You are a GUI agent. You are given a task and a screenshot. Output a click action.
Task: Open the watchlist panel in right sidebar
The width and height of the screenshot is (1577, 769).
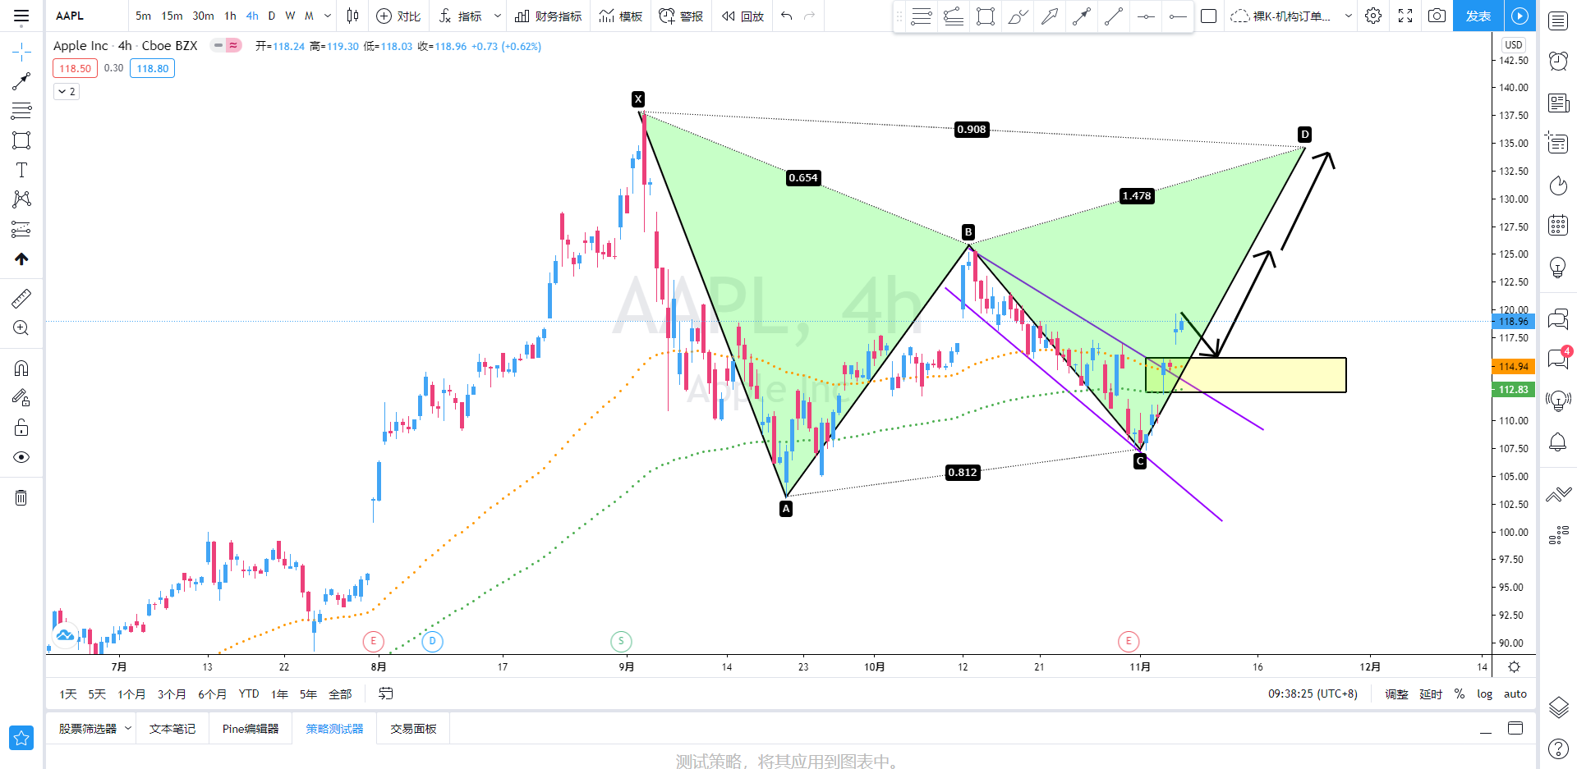pos(1558,21)
